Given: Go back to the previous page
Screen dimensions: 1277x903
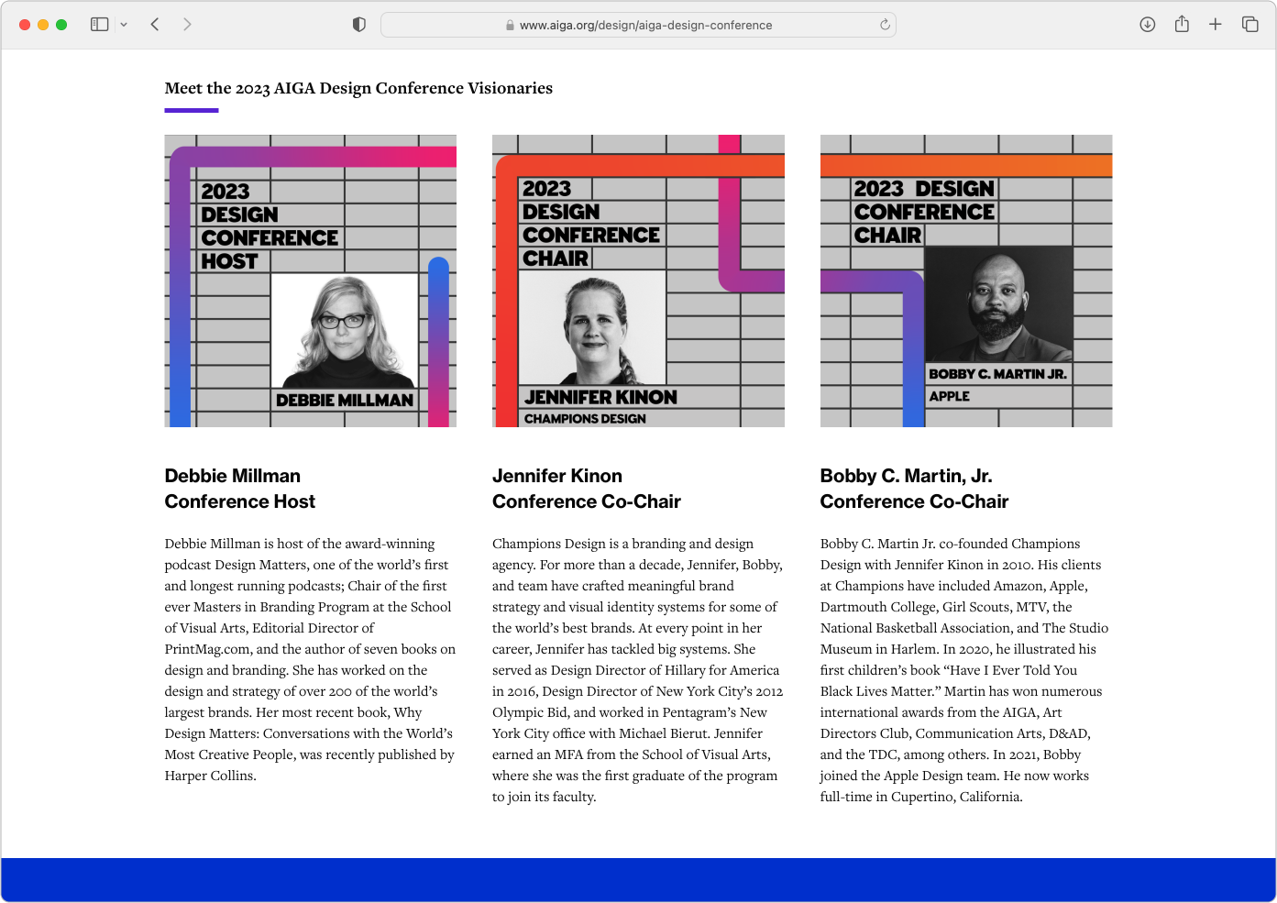Looking at the screenshot, I should (x=155, y=25).
